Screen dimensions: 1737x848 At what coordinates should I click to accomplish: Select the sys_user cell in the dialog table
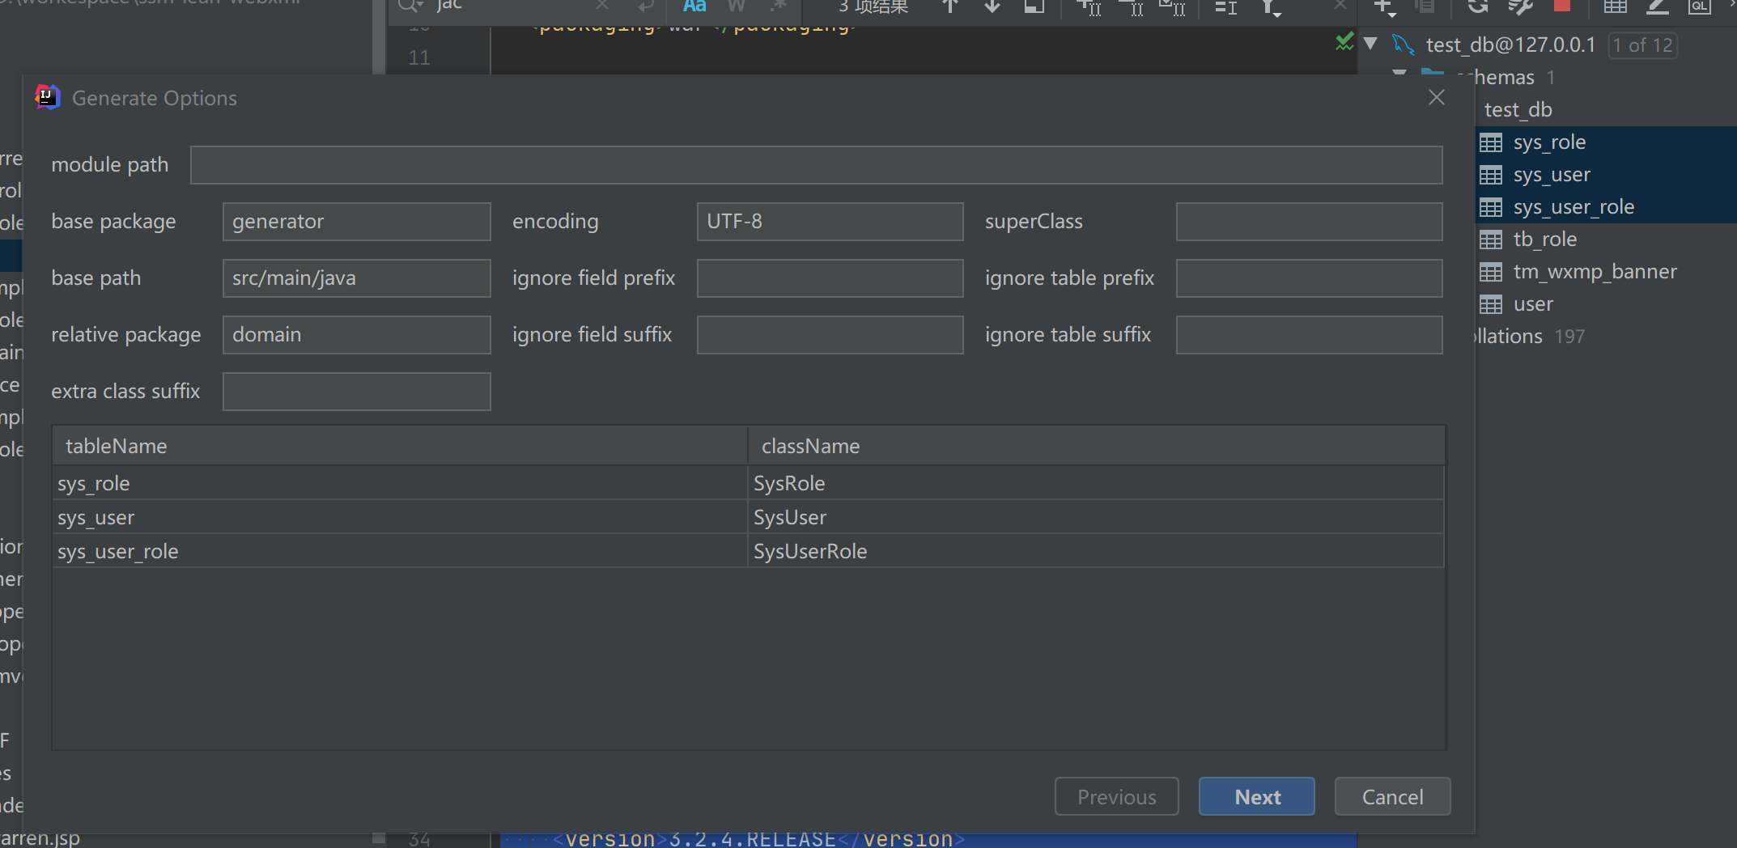(x=400, y=517)
